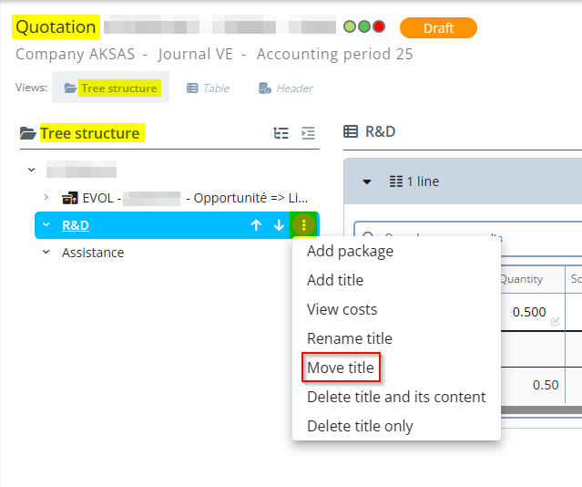Collapse the root tree node
Image resolution: width=582 pixels, height=487 pixels.
tap(32, 170)
